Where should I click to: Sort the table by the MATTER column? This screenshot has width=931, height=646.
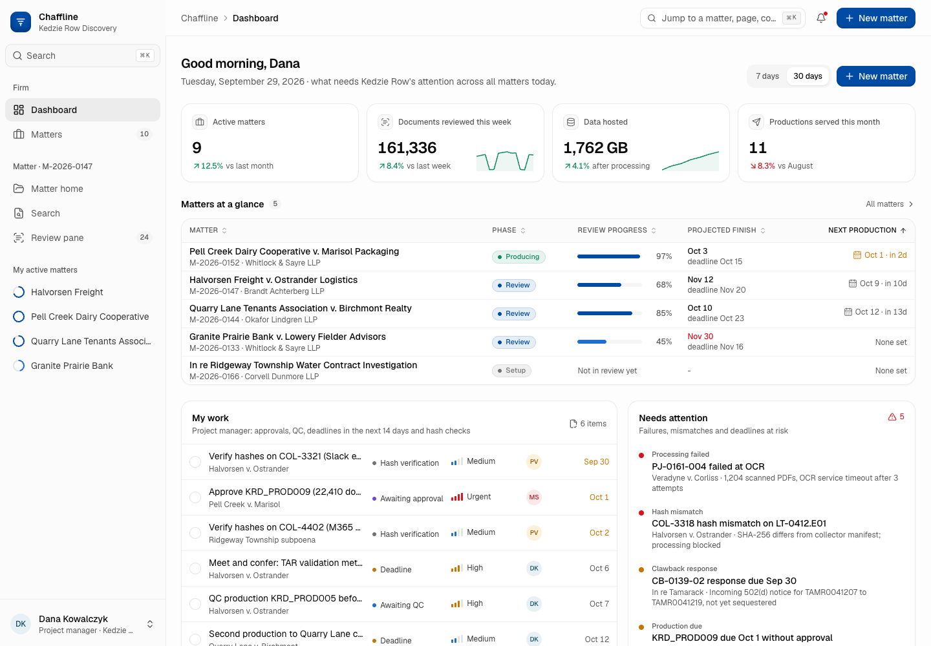coord(208,231)
